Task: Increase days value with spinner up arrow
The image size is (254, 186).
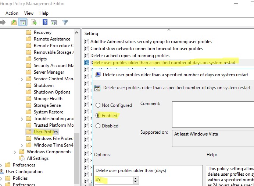Action: click(x=136, y=178)
